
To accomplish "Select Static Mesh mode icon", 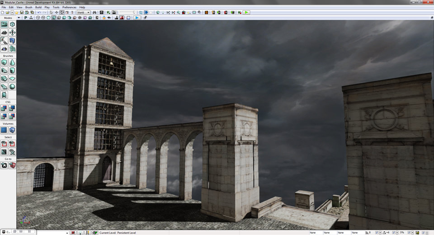I will click(12, 41).
